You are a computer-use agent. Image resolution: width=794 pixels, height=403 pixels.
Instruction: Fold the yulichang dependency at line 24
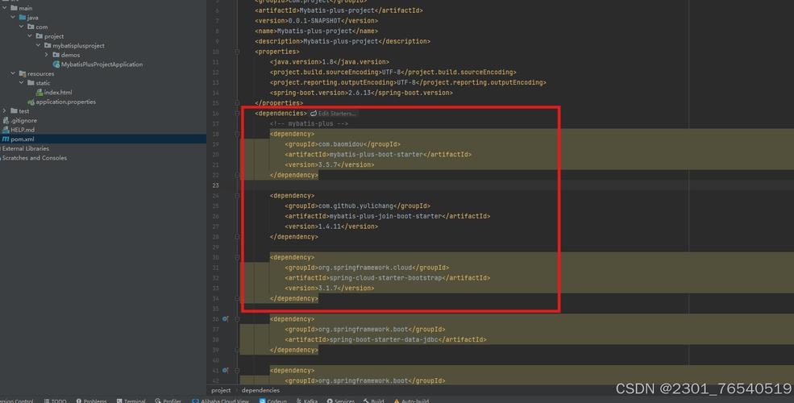click(x=237, y=195)
